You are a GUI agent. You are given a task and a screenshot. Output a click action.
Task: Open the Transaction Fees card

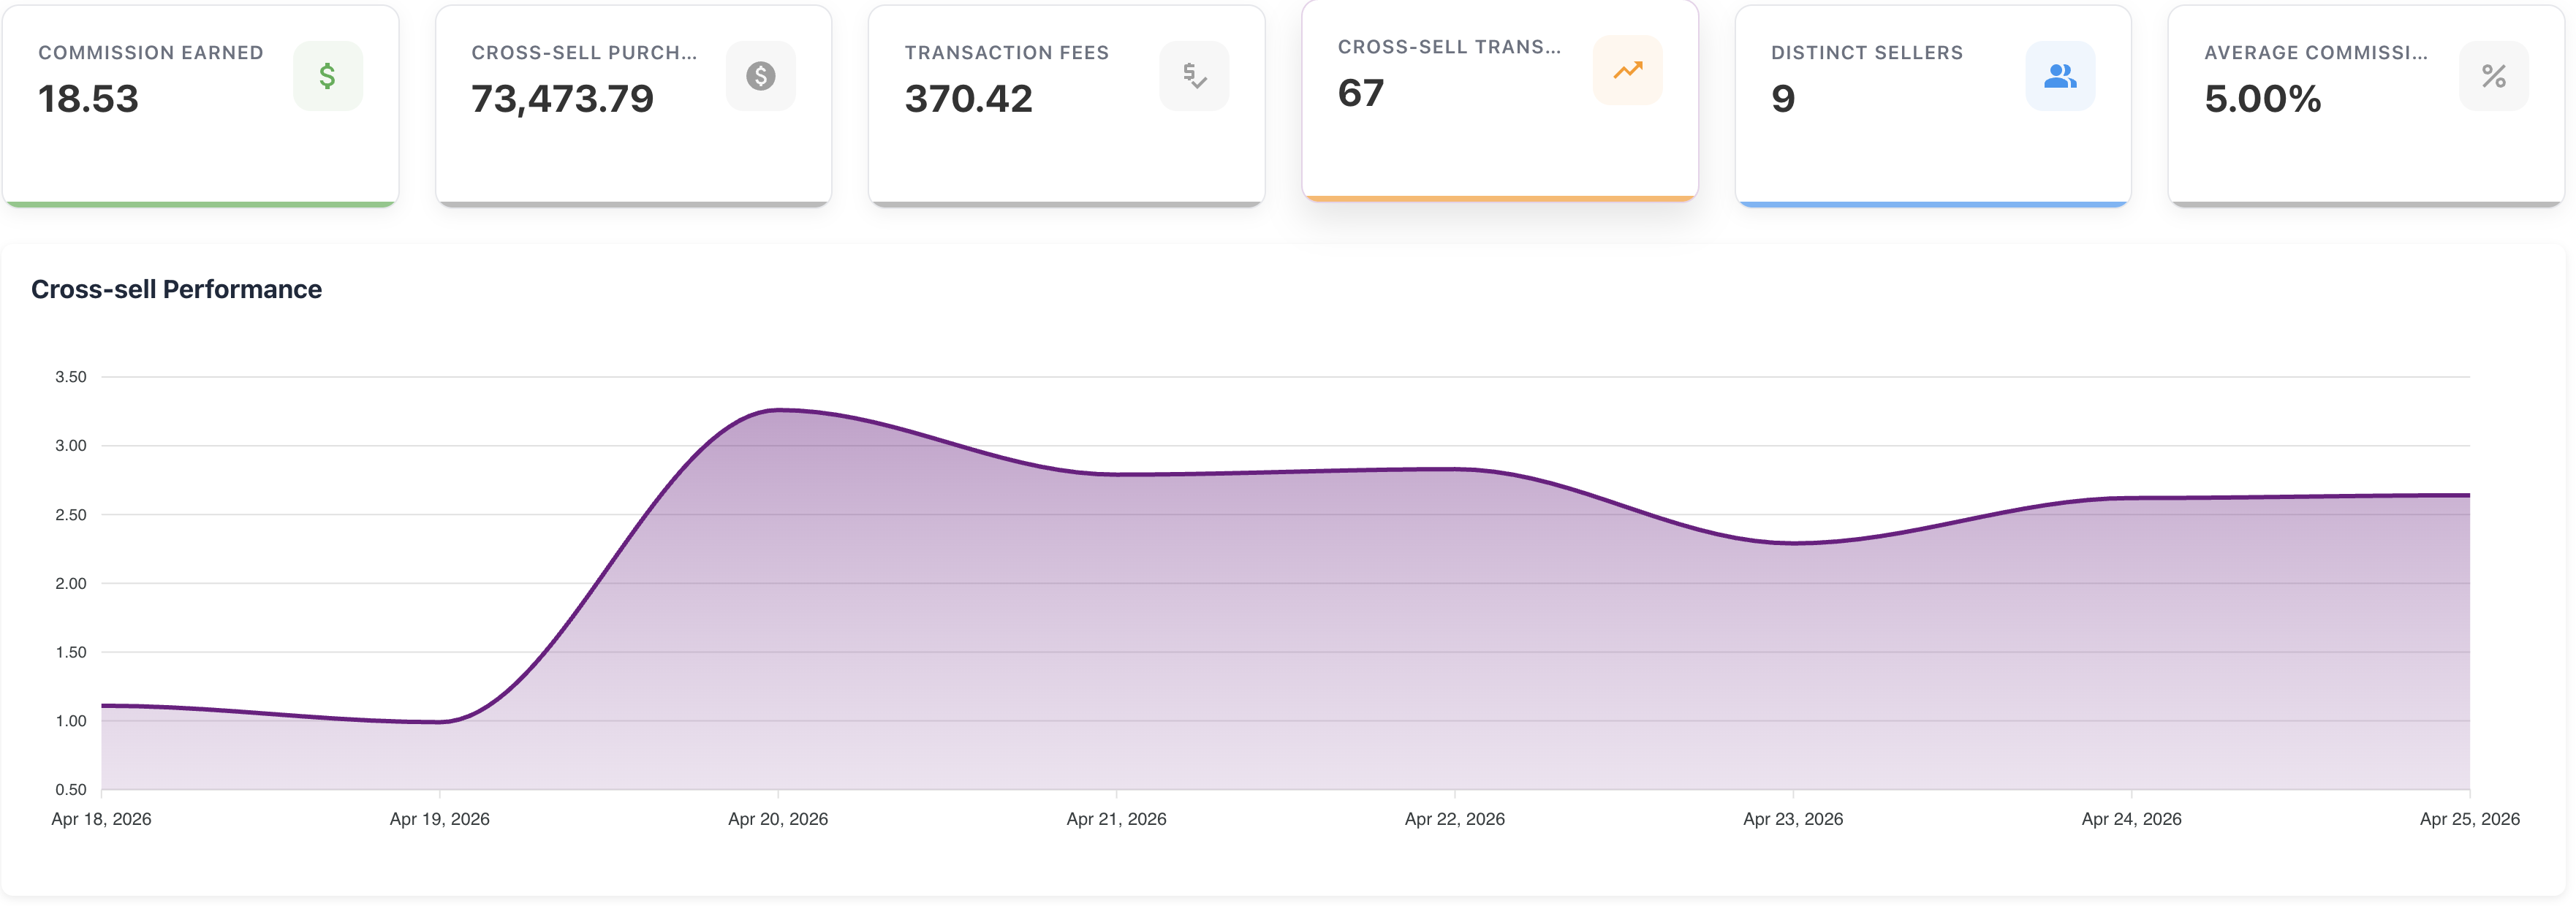[x=1066, y=150]
